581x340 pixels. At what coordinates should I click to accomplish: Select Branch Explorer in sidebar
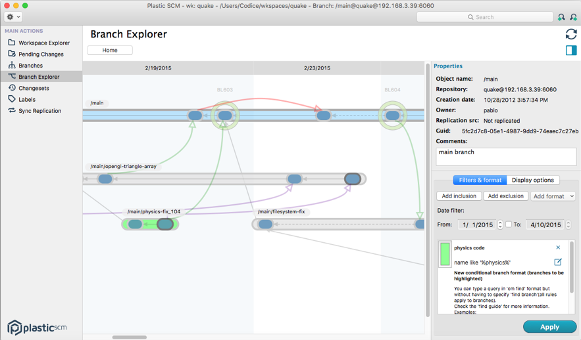point(41,77)
